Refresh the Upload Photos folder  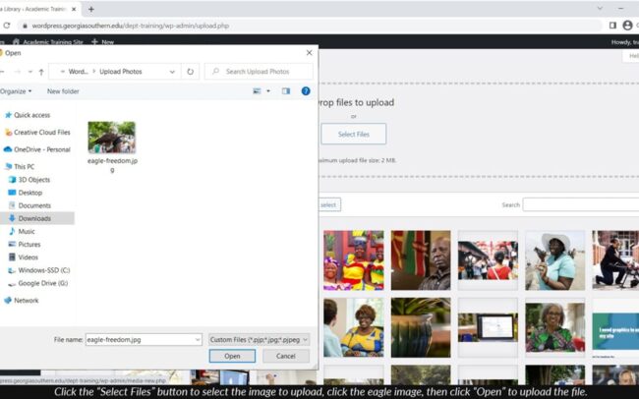pyautogui.click(x=191, y=72)
